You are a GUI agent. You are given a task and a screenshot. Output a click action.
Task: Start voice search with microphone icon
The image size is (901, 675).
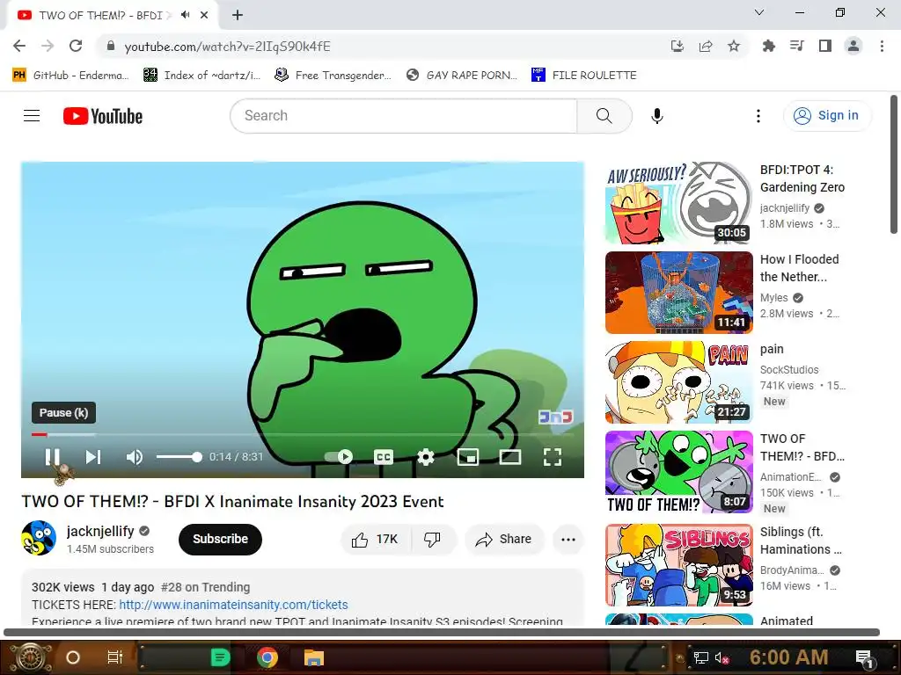657,116
